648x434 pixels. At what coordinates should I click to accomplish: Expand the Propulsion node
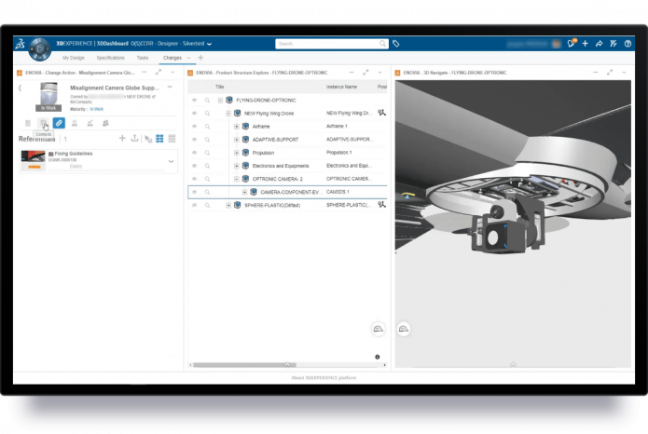pos(237,153)
